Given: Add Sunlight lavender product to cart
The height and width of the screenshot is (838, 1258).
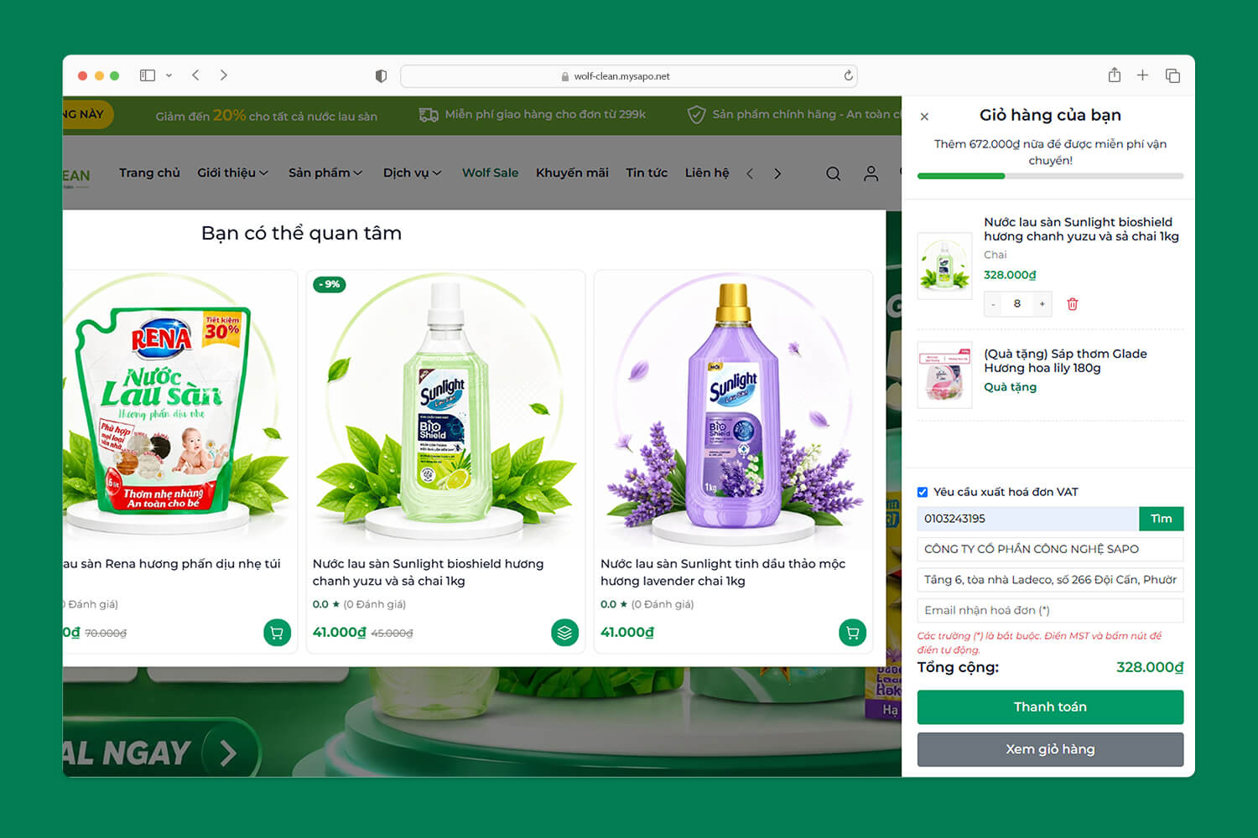Looking at the screenshot, I should [852, 633].
